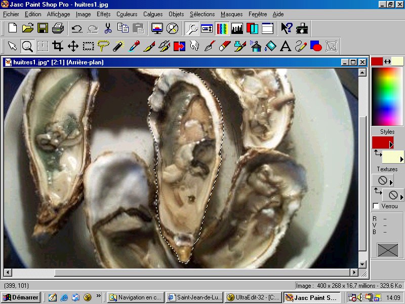Select the rectangular Selection tool
Viewport: 405px width, 304px height.
(x=88, y=46)
